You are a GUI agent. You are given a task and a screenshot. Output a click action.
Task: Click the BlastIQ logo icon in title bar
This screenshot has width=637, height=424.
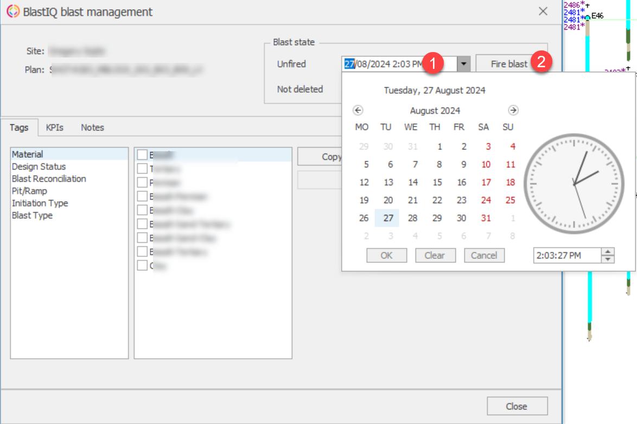pyautogui.click(x=13, y=11)
